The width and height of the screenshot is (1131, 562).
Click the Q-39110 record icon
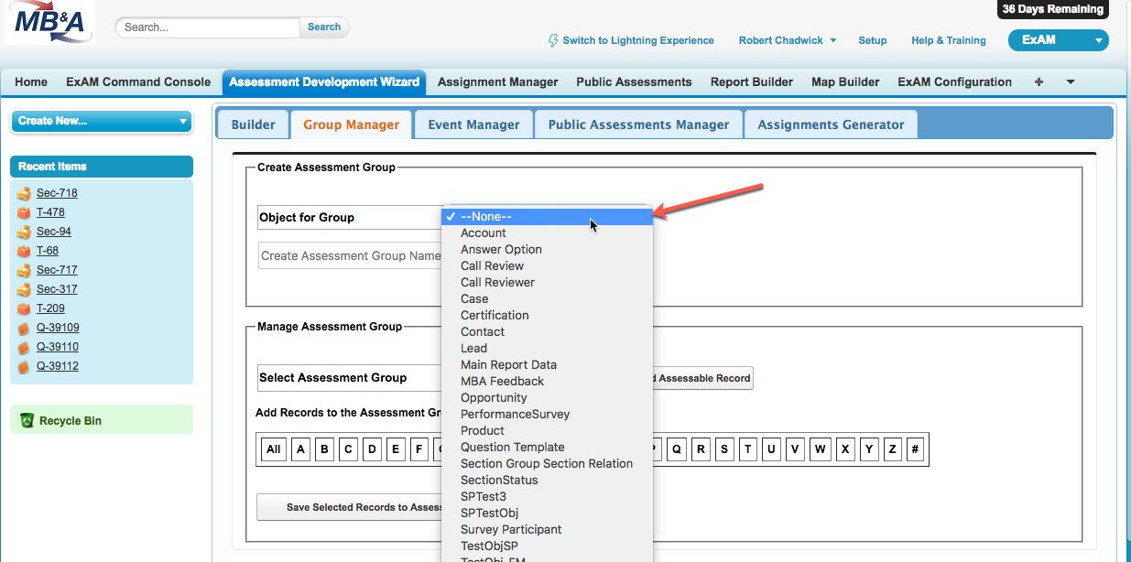(x=24, y=348)
